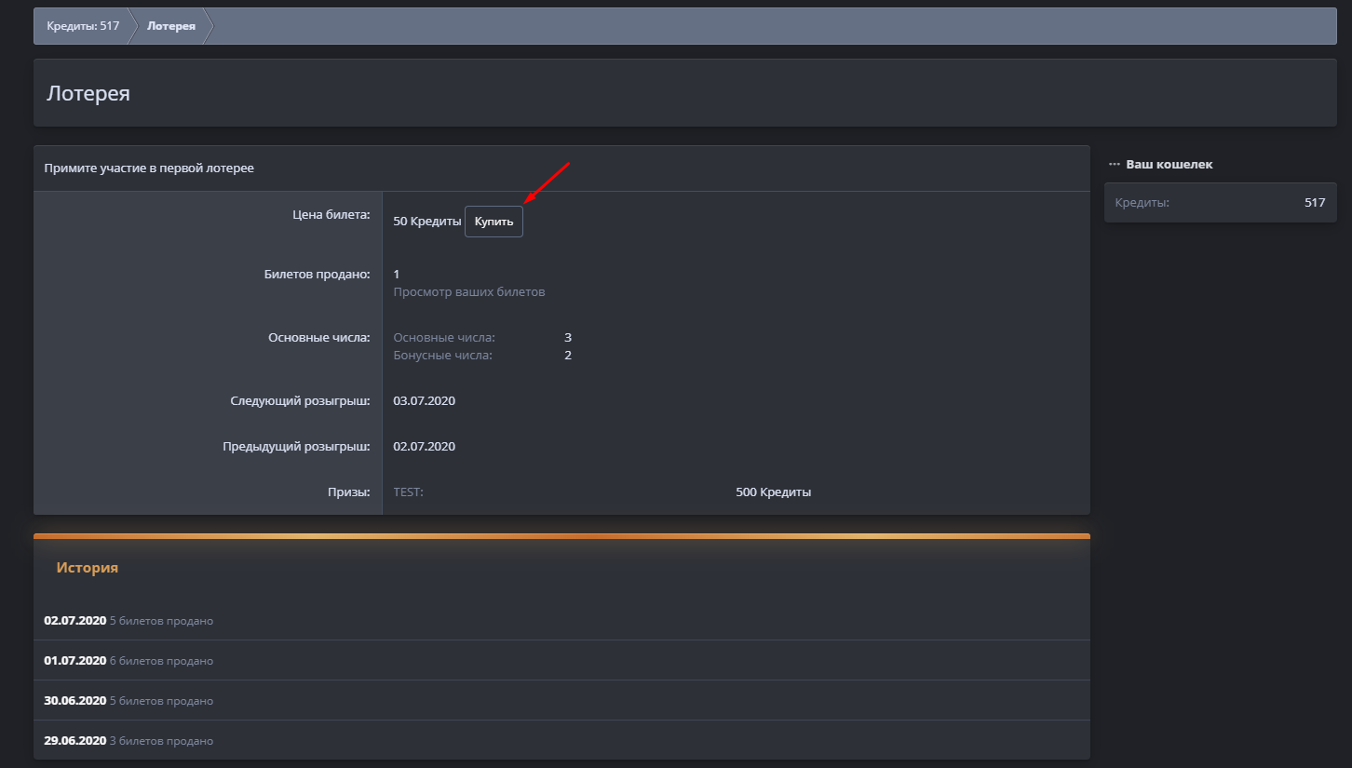
Task: Open the Просмотр ваших билетов link
Action: 468,292
